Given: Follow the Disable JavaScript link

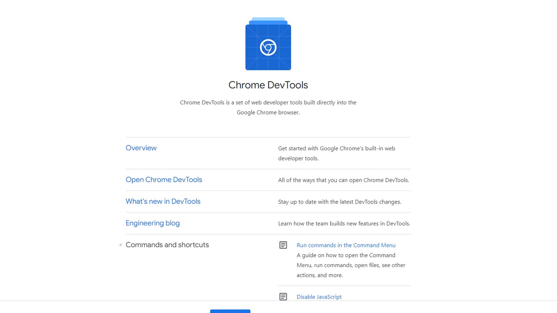Looking at the screenshot, I should (x=319, y=297).
